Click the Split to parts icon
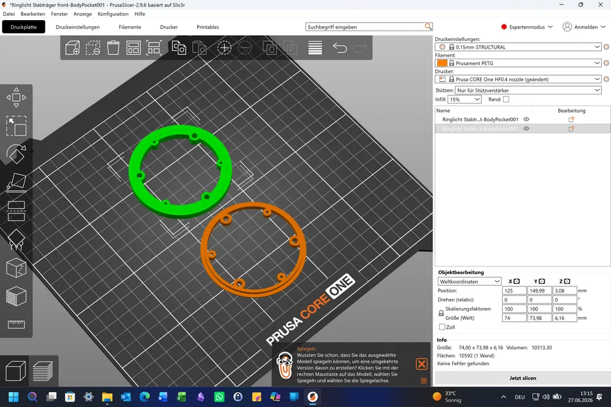 (x=291, y=48)
